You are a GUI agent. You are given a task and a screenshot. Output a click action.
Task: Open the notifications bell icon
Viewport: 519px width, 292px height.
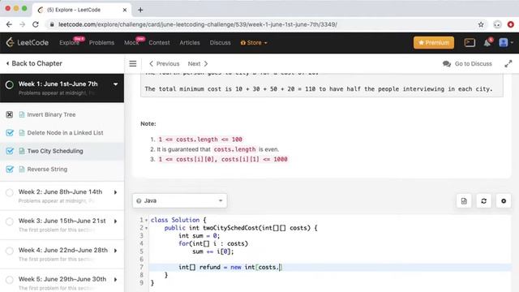point(487,43)
